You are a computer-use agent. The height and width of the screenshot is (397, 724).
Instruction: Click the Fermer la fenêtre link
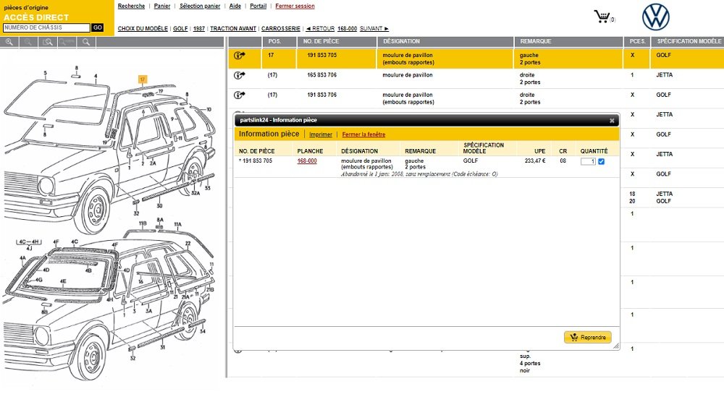(x=364, y=135)
